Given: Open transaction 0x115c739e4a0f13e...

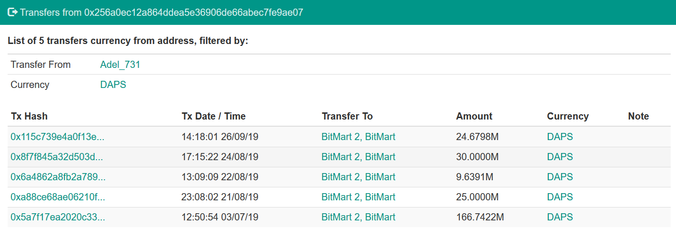Looking at the screenshot, I should pos(57,137).
